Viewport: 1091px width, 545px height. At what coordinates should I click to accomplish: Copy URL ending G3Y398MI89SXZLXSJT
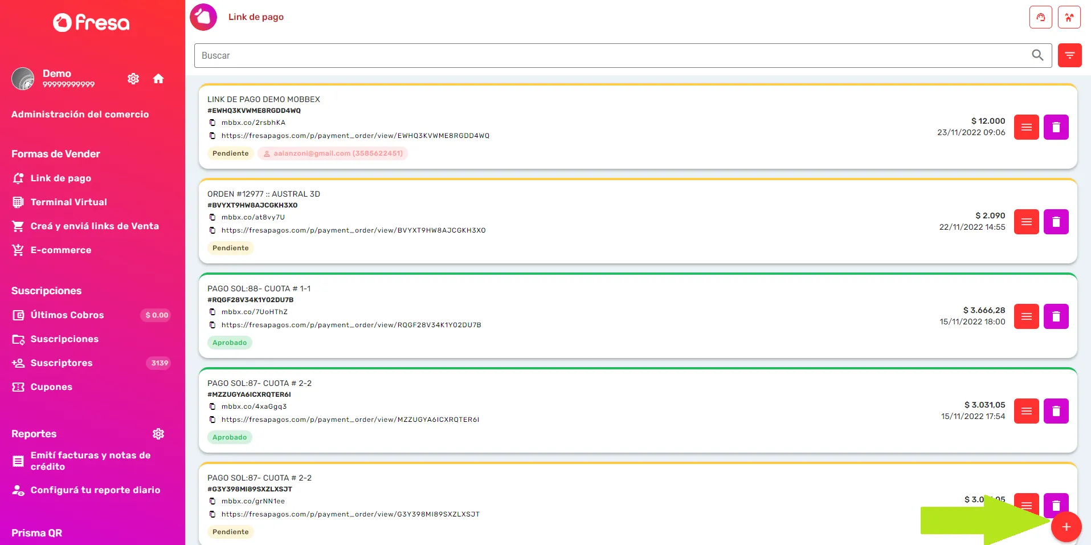(213, 514)
